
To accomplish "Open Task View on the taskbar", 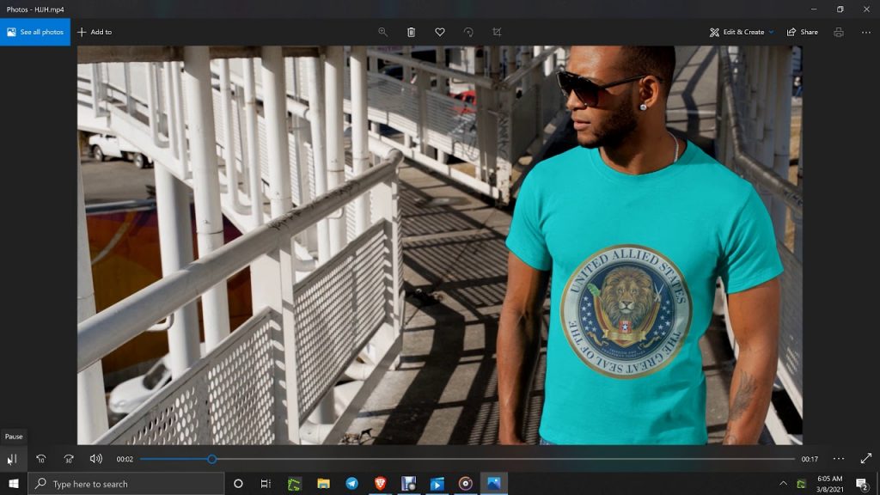I will [x=266, y=484].
